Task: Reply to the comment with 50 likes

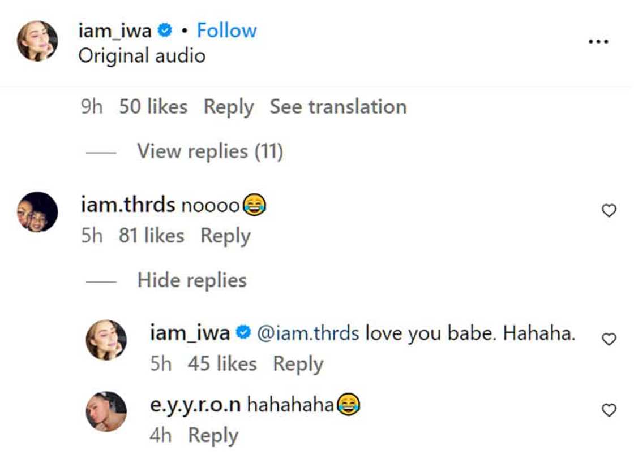Action: (228, 107)
